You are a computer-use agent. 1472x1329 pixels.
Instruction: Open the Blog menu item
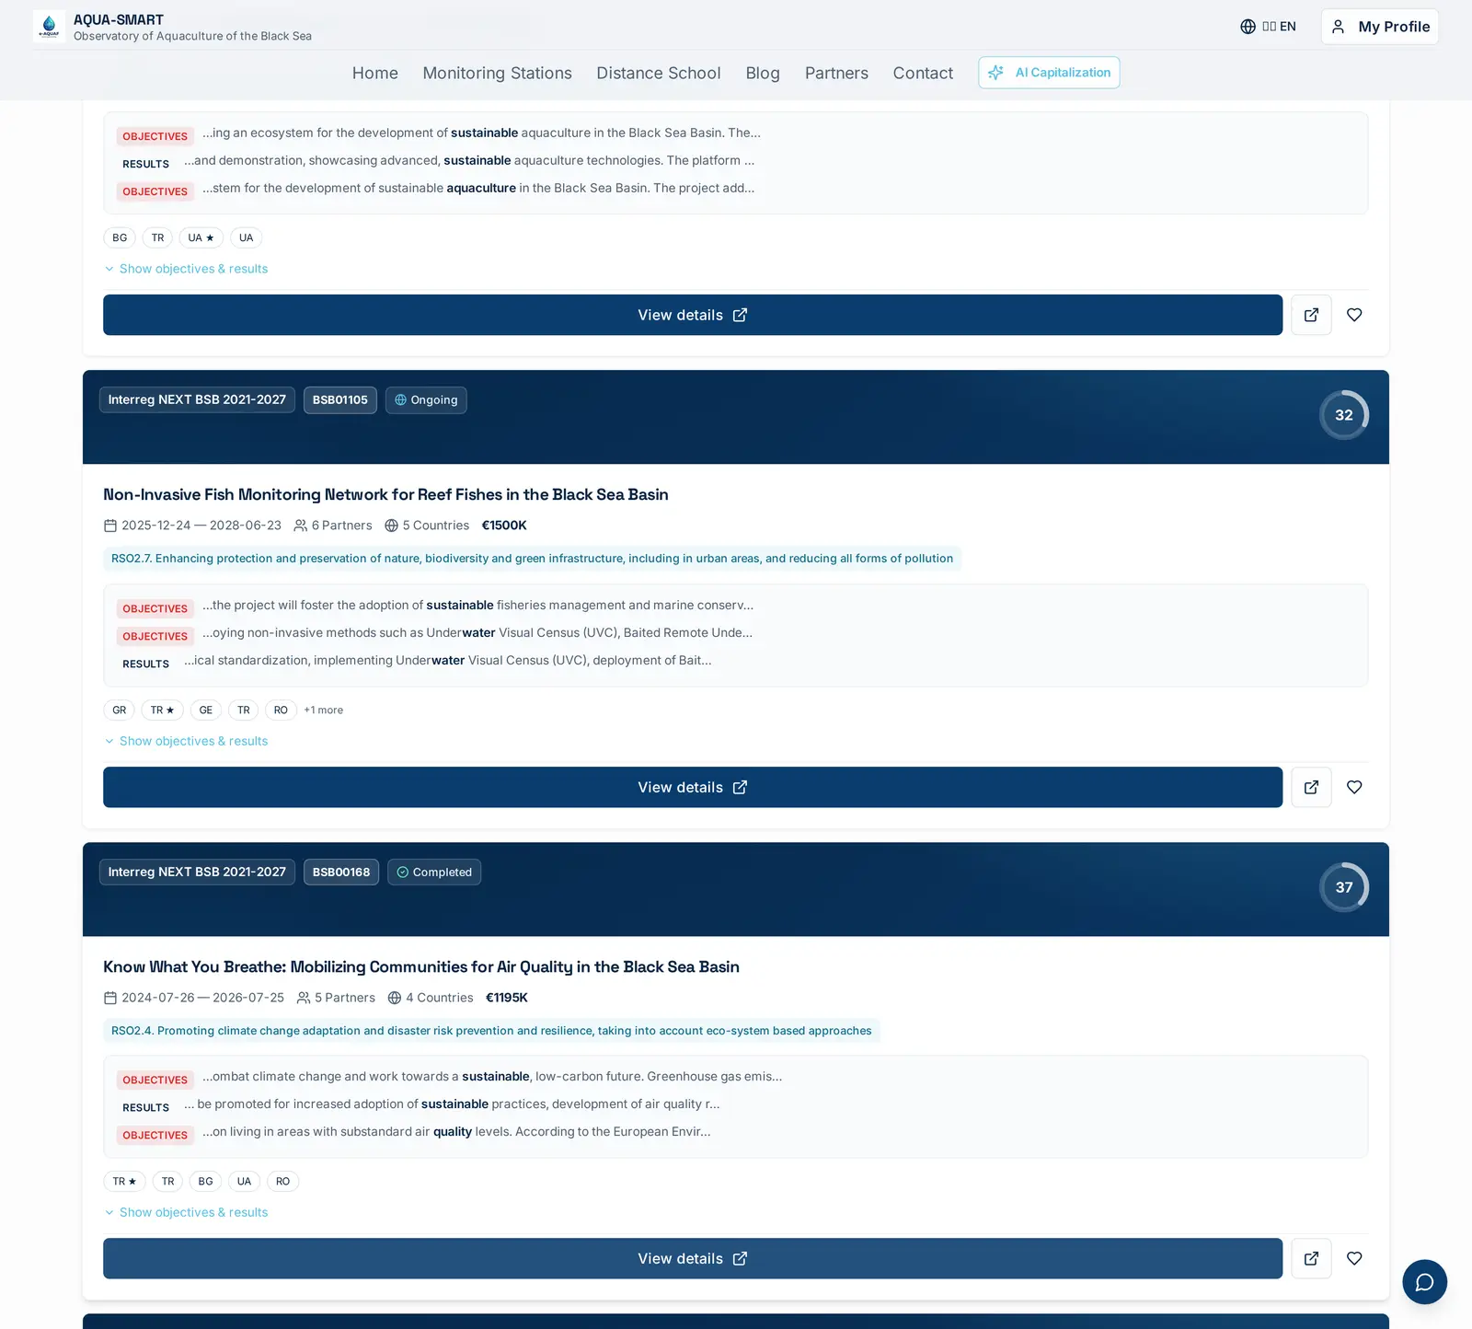(x=763, y=73)
